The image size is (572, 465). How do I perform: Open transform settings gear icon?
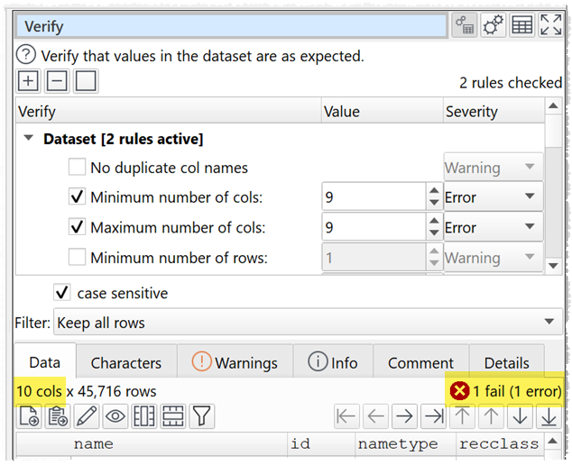click(493, 25)
